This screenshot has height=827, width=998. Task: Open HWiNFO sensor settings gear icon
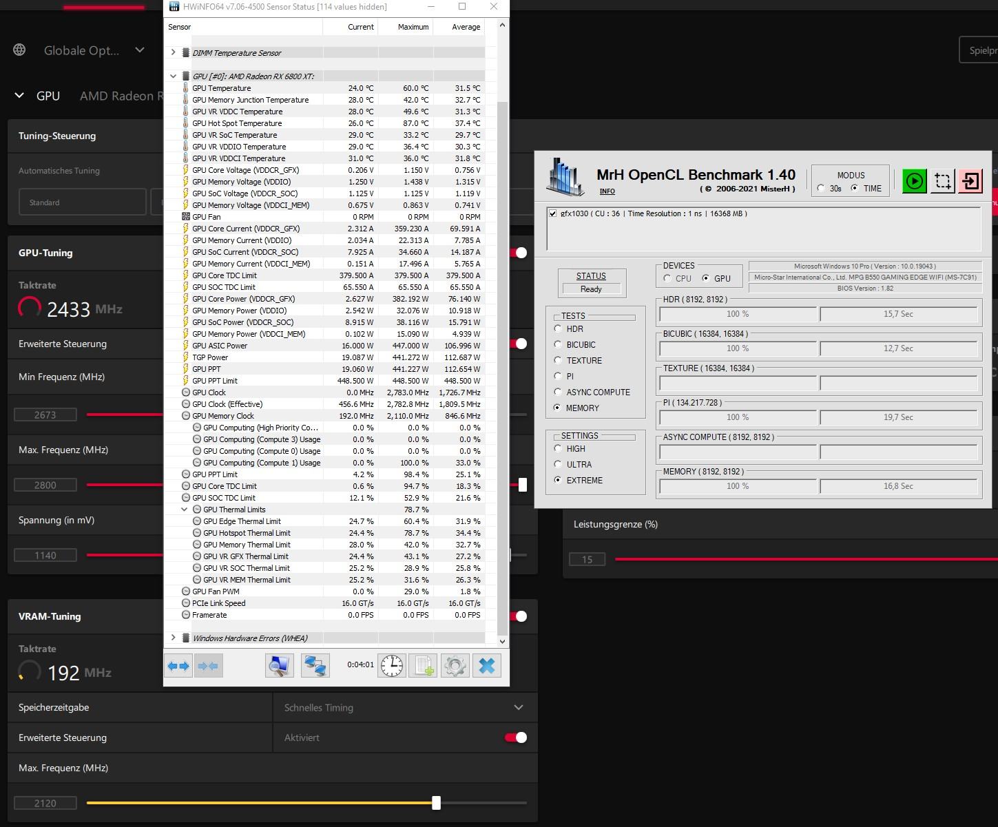point(455,666)
